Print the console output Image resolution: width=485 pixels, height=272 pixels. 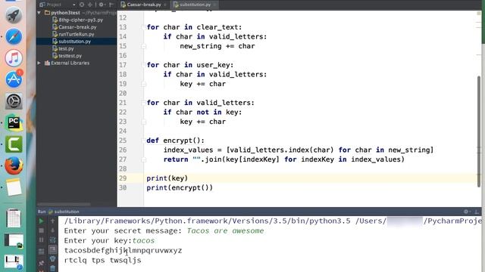(x=52, y=258)
